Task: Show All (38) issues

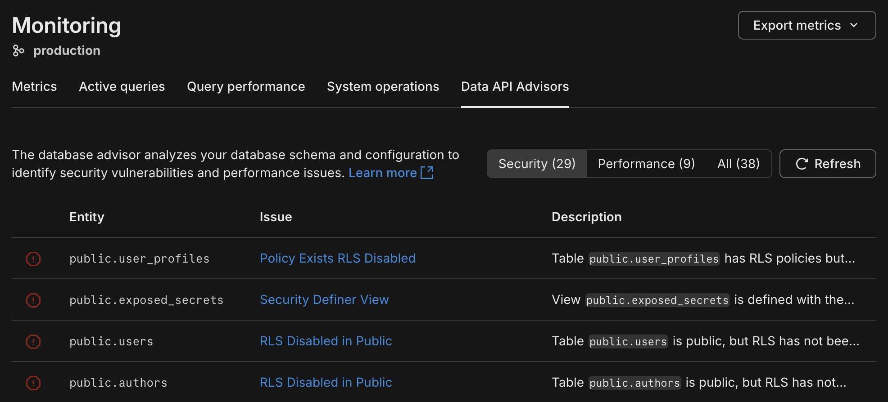Action: pyautogui.click(x=738, y=164)
